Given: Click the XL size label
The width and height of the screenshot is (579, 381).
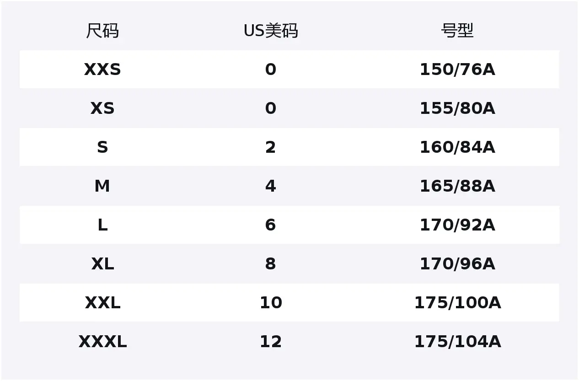Looking at the screenshot, I should point(102,264).
